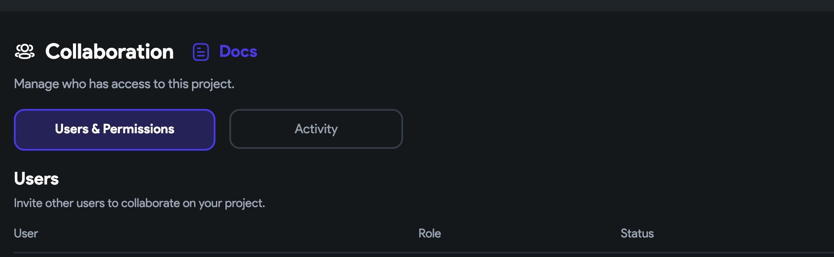The image size is (834, 257).
Task: Click the Collaboration page heading
Action: (109, 52)
